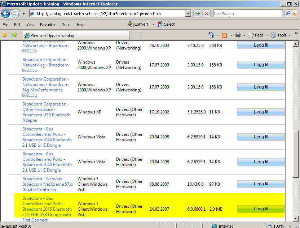Run search with the magnifier icon
Image resolution: width=300 pixels, height=228 pixels.
click(288, 13)
